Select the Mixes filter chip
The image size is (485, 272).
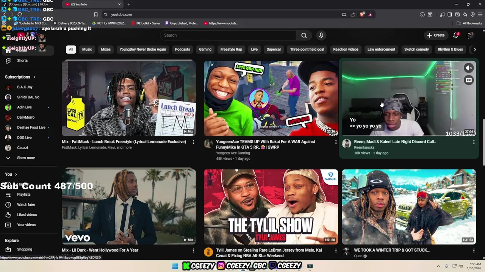click(106, 49)
